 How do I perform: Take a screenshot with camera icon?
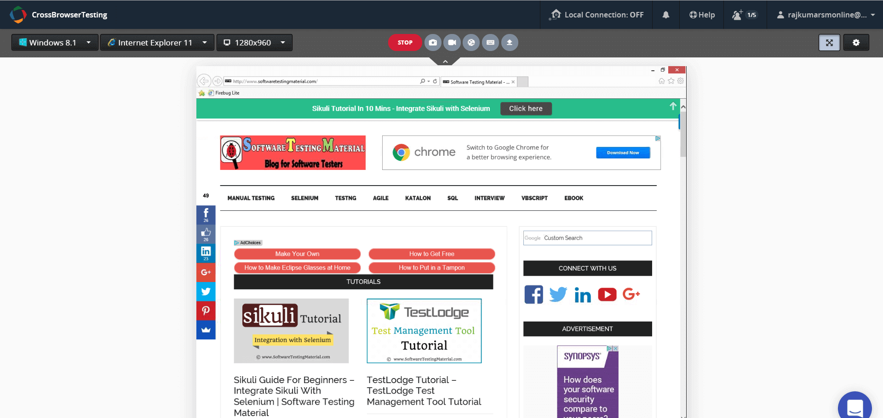[433, 42]
